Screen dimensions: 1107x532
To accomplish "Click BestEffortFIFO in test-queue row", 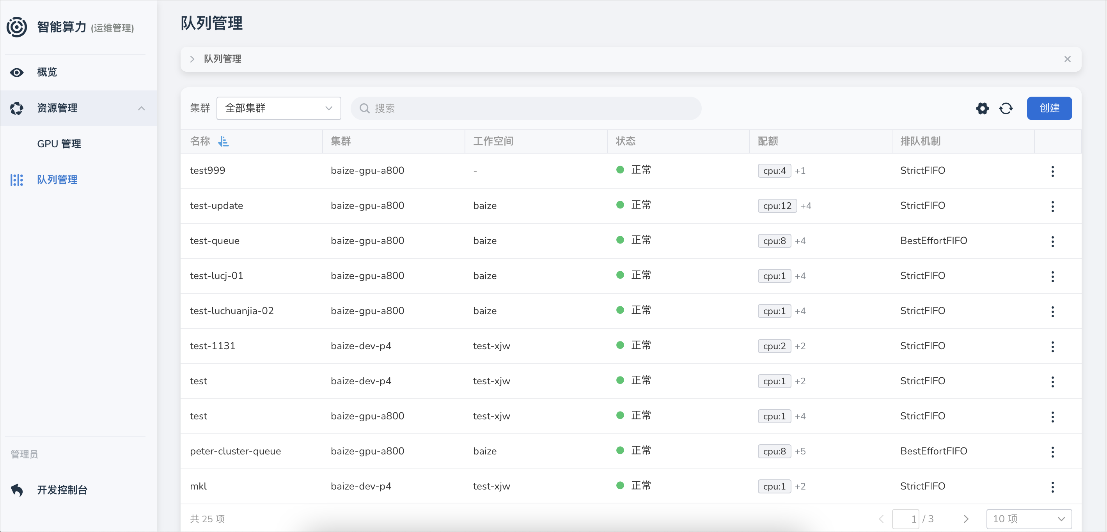I will coord(933,241).
